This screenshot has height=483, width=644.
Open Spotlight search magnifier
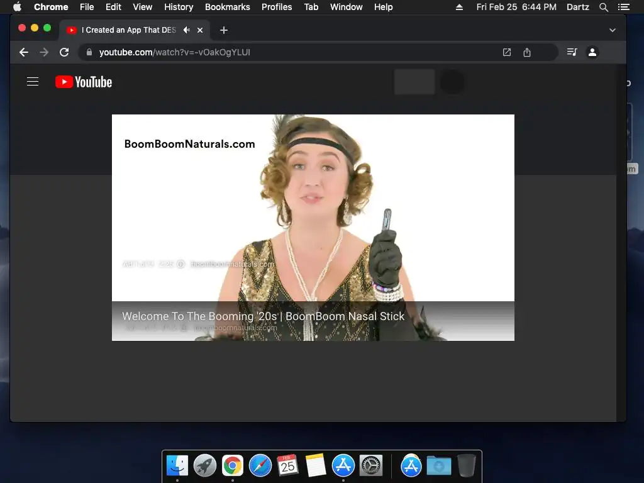pos(603,7)
